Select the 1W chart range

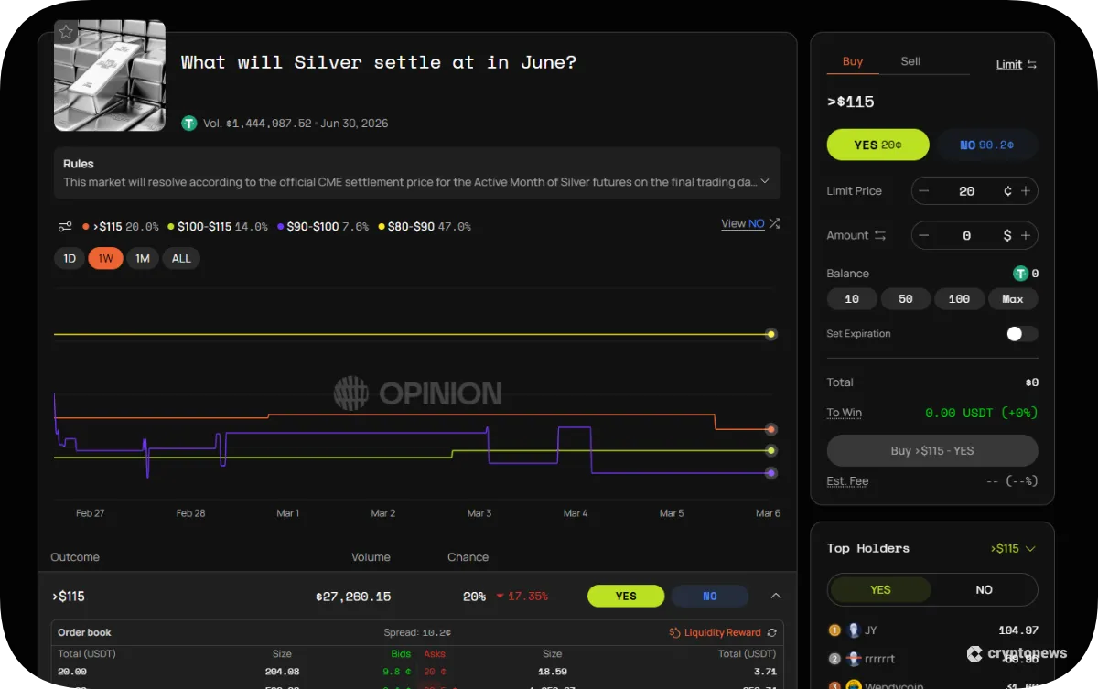[x=105, y=258]
